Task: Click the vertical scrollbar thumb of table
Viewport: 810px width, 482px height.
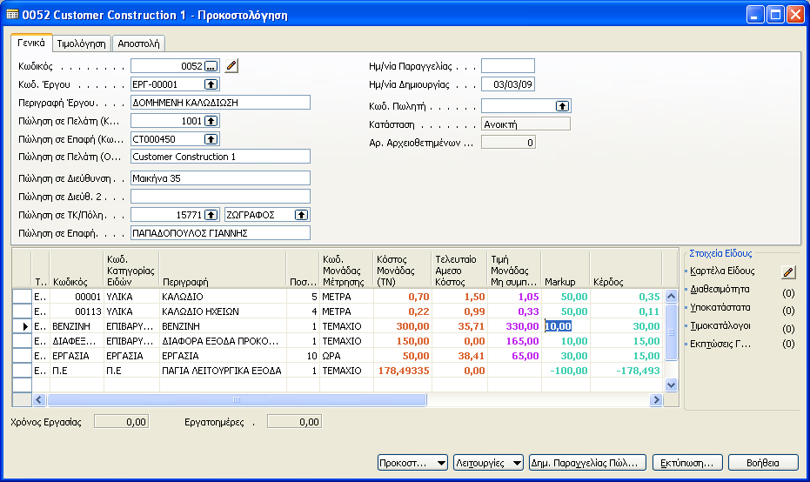Action: (x=671, y=331)
